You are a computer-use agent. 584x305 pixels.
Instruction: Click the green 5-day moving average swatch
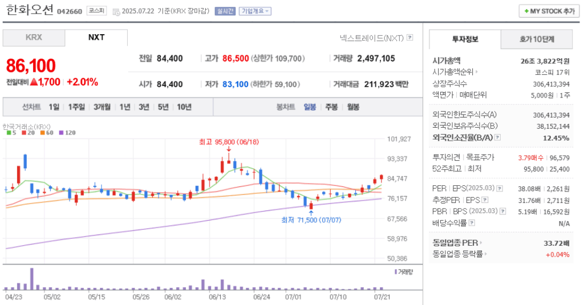pyautogui.click(x=9, y=133)
